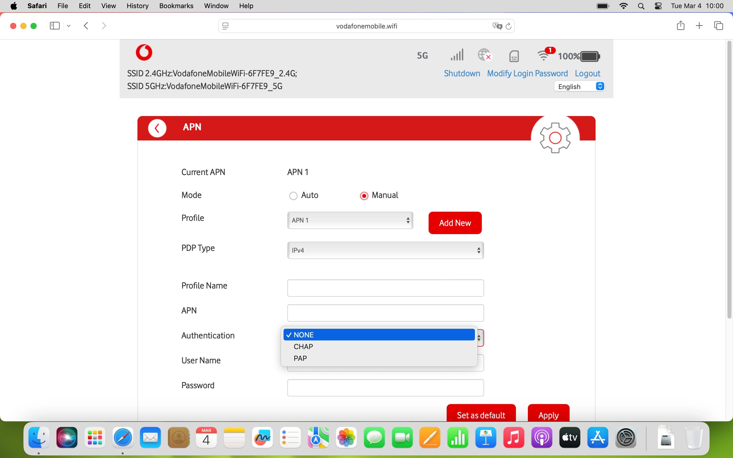Choose PAP authentication option
733x458 pixels.
point(300,358)
